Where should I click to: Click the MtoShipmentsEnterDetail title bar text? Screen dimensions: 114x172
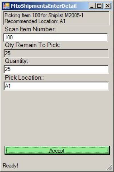[44, 6]
